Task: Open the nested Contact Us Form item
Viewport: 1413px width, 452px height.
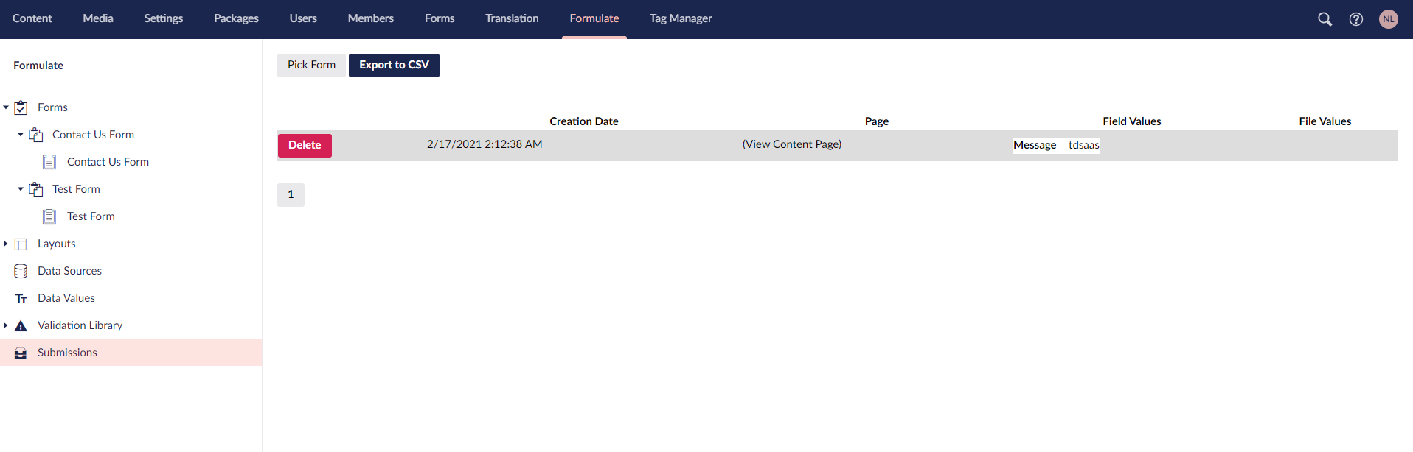Action: click(x=108, y=162)
